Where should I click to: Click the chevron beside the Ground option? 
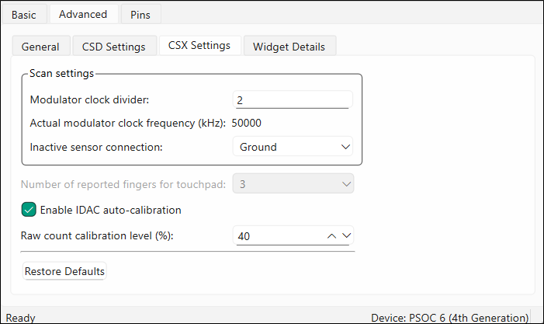click(345, 146)
